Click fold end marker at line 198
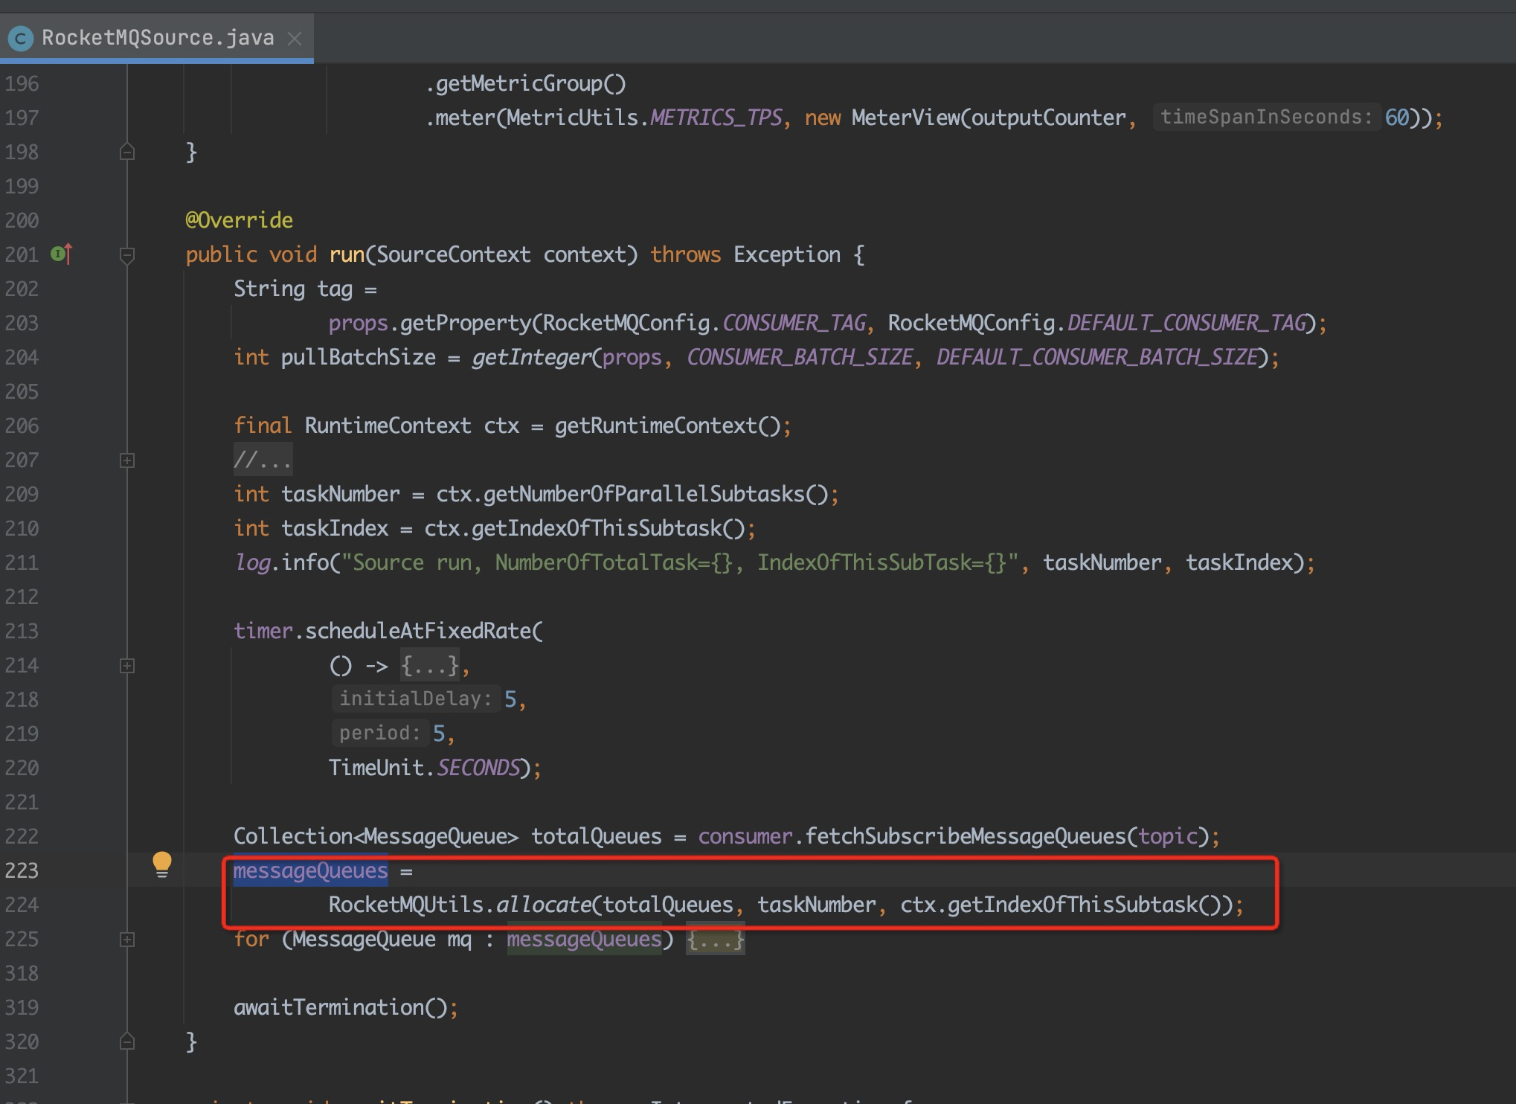This screenshot has width=1516, height=1104. [127, 153]
